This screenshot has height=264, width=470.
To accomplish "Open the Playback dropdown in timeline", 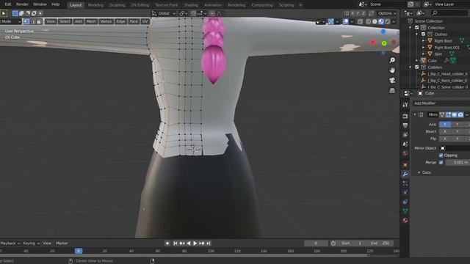I will (x=10, y=243).
